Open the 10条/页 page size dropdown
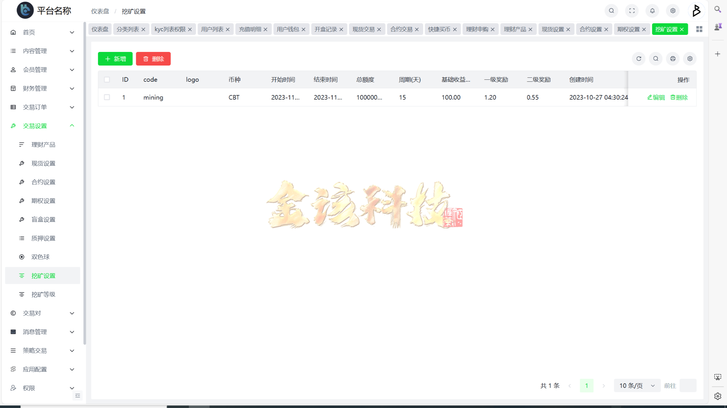This screenshot has width=727, height=408. click(x=637, y=385)
